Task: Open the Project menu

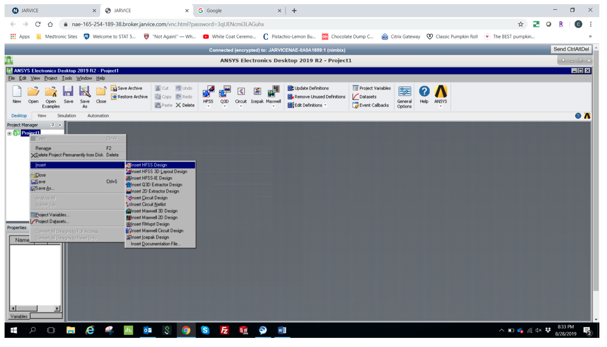Action: click(51, 78)
